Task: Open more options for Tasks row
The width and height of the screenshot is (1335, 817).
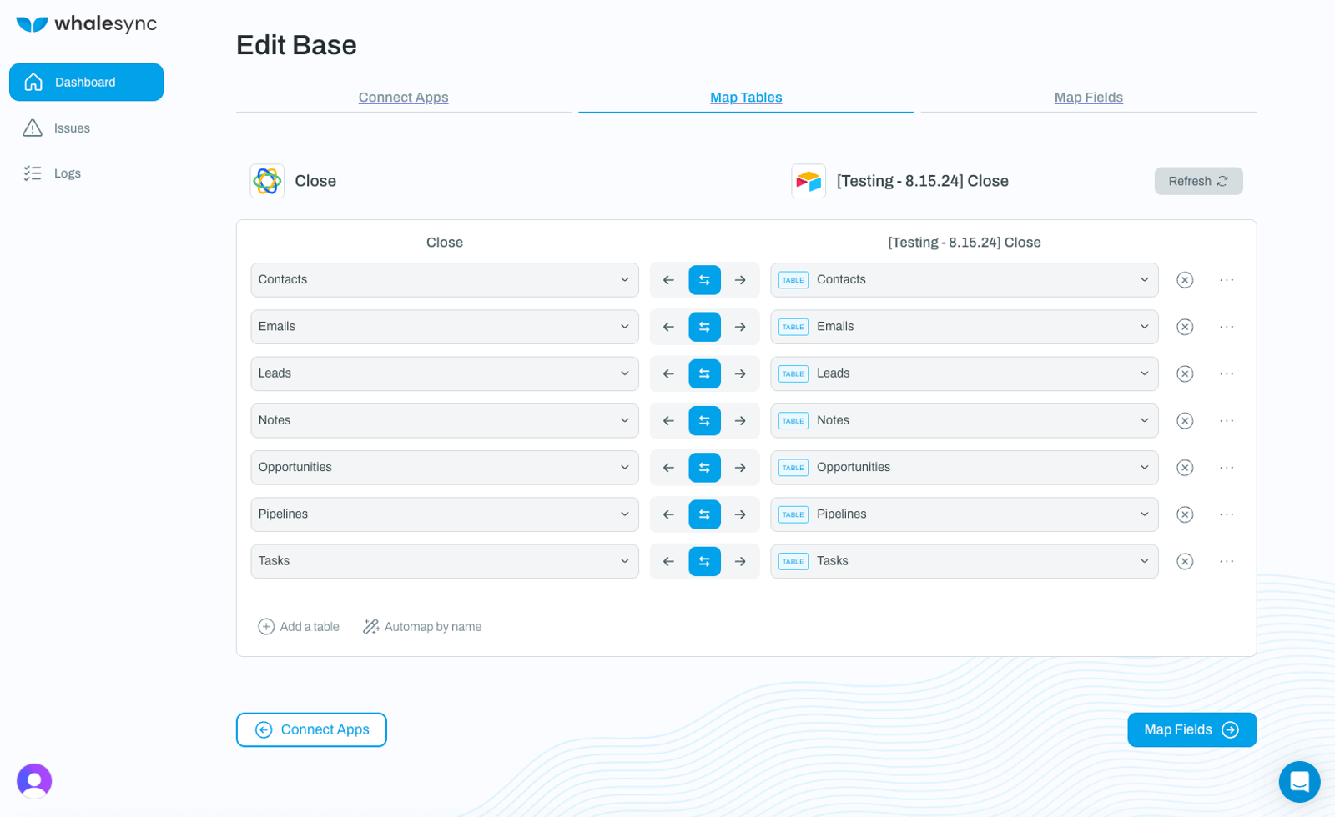Action: [1227, 561]
